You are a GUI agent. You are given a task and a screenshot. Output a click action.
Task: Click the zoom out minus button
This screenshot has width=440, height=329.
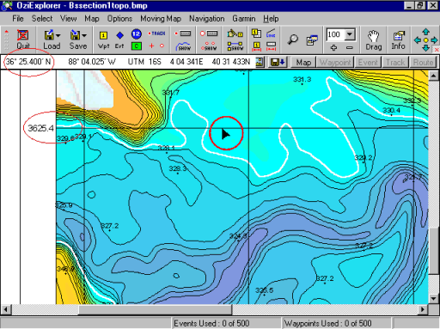[349, 47]
